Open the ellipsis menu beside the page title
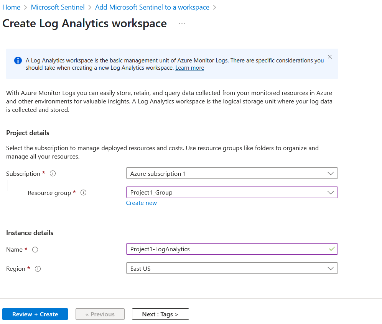Image resolution: width=382 pixels, height=324 pixels. (x=182, y=24)
